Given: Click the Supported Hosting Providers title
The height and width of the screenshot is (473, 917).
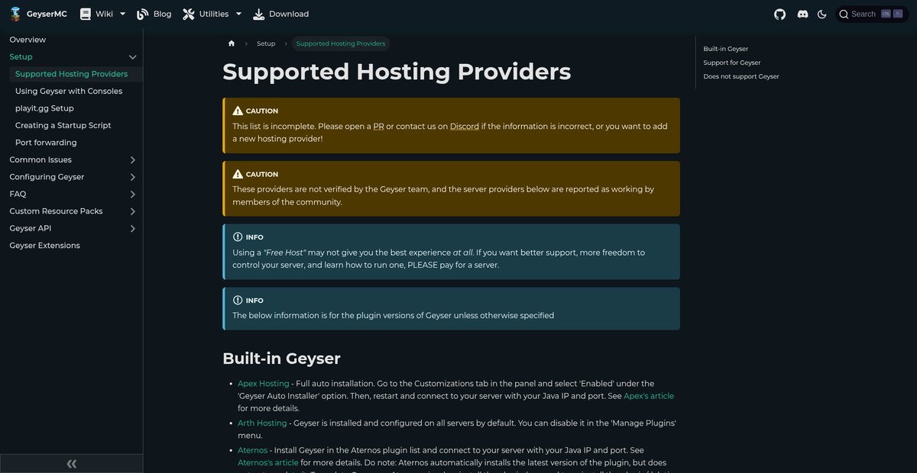Looking at the screenshot, I should pos(397,72).
